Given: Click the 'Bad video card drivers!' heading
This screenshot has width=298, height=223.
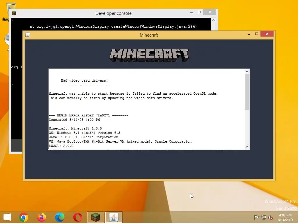Looking at the screenshot, I should 84,80.
